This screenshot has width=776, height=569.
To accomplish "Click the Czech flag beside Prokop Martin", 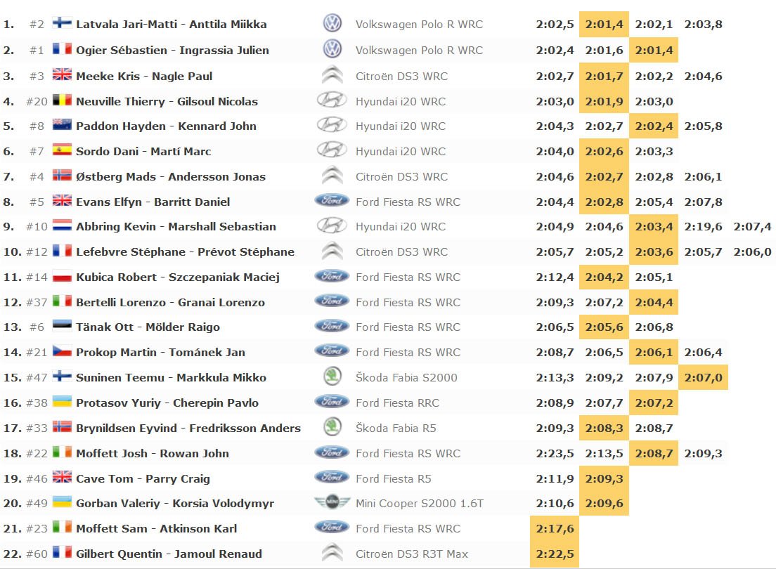I will coord(62,351).
